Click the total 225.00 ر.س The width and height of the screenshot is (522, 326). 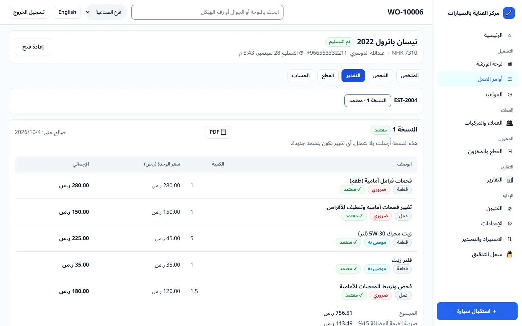[74, 238]
